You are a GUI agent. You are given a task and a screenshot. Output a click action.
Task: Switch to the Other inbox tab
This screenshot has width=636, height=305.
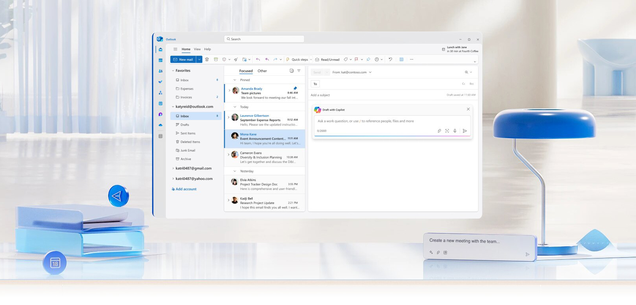pos(262,71)
